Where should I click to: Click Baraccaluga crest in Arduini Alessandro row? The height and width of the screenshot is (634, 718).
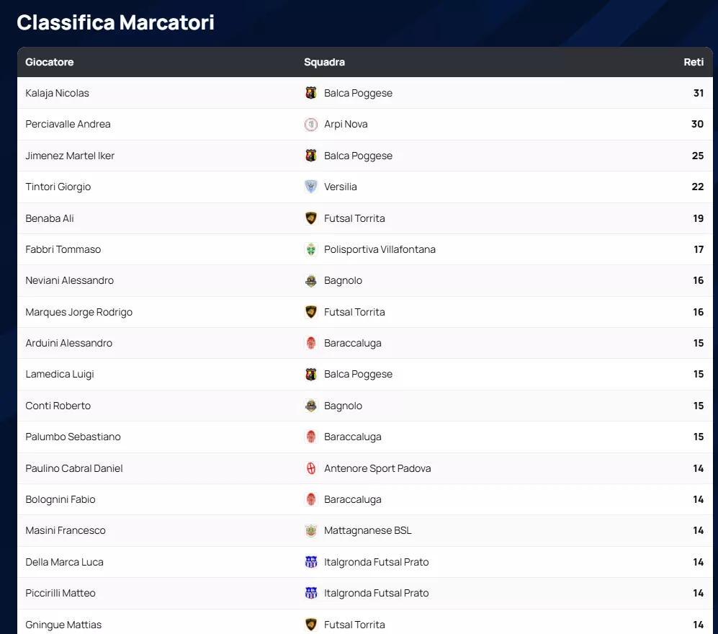point(311,343)
